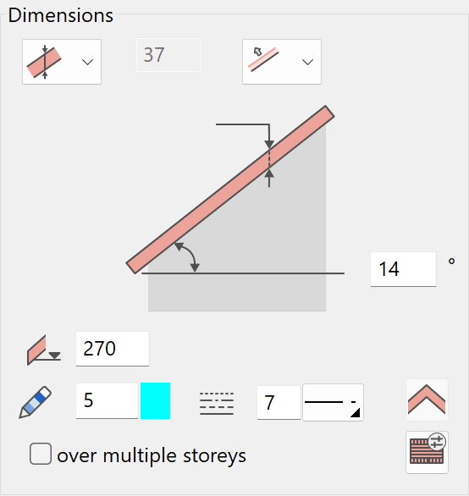The width and height of the screenshot is (469, 496).
Task: Expand the thickness type dropdown chevron
Action: (87, 62)
